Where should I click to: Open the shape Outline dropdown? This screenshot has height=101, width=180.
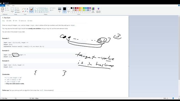point(53,8)
